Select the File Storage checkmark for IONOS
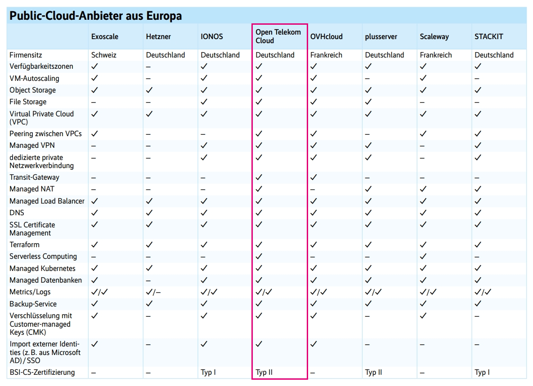Image resolution: width=533 pixels, height=386 pixels. 204,102
